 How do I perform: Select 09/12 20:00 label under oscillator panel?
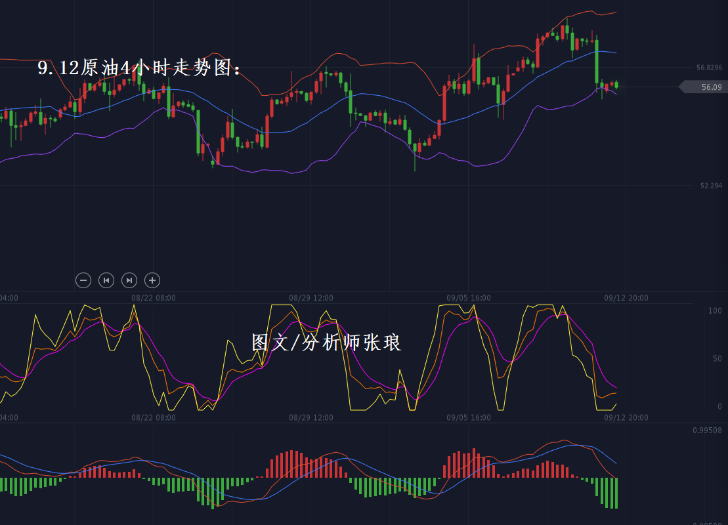626,417
